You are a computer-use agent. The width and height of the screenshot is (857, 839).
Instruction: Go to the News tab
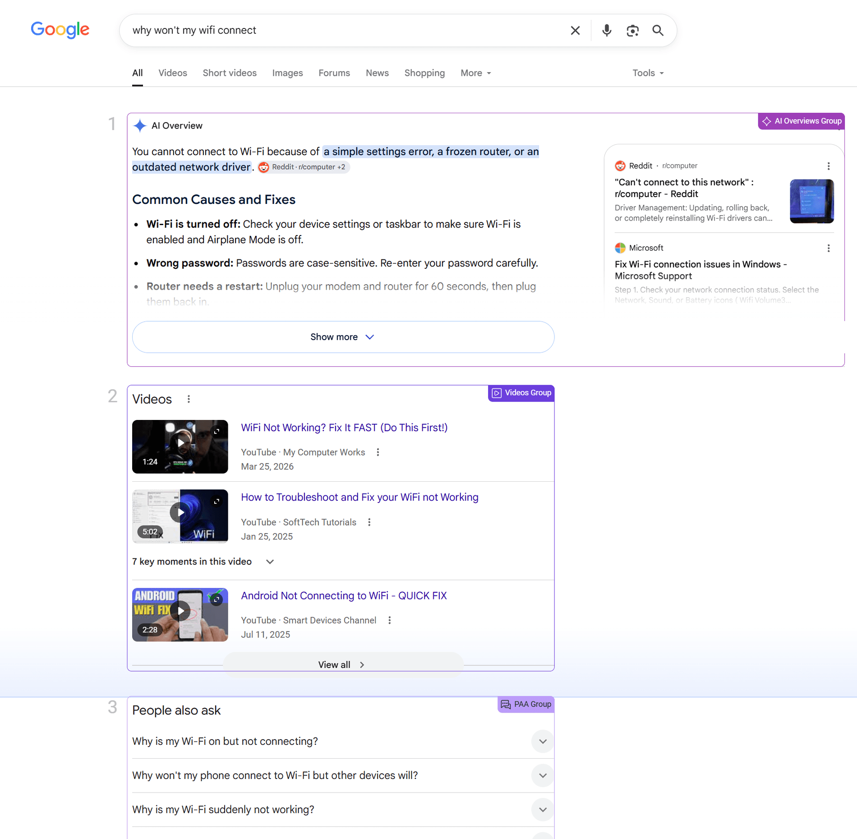[377, 73]
